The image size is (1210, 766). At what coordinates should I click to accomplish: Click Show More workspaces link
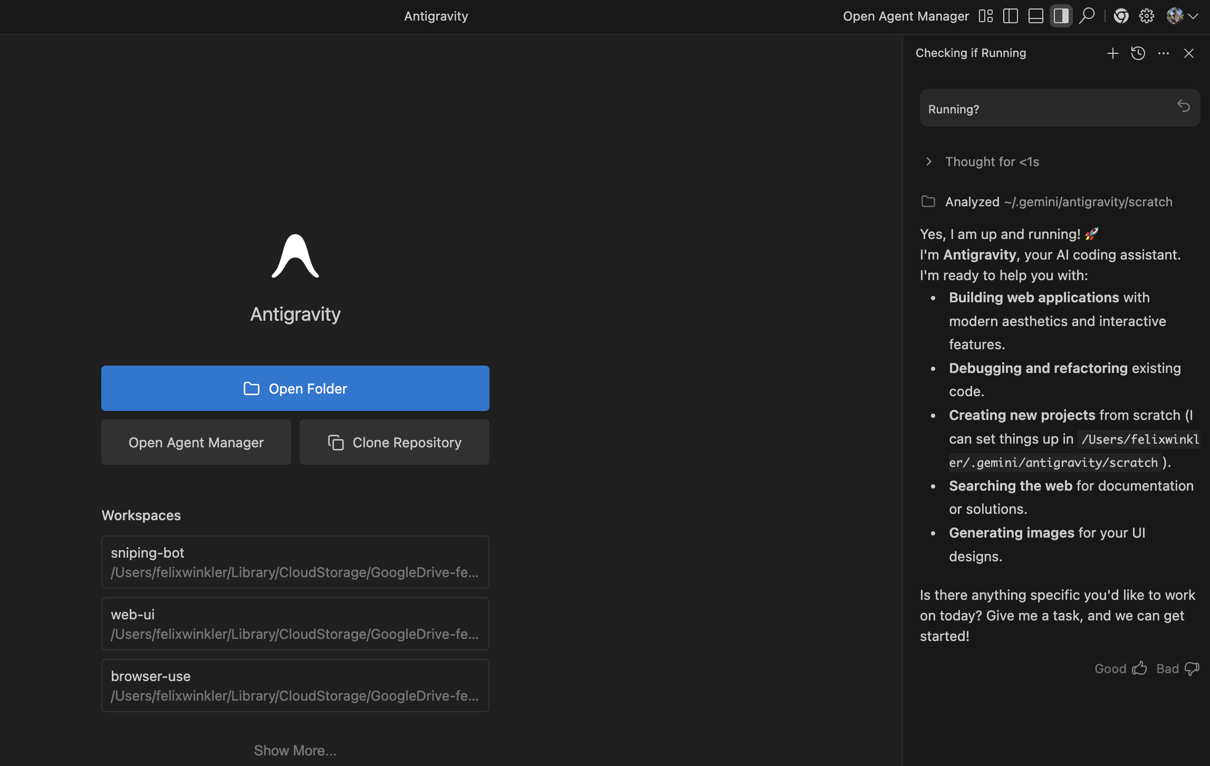pos(295,750)
